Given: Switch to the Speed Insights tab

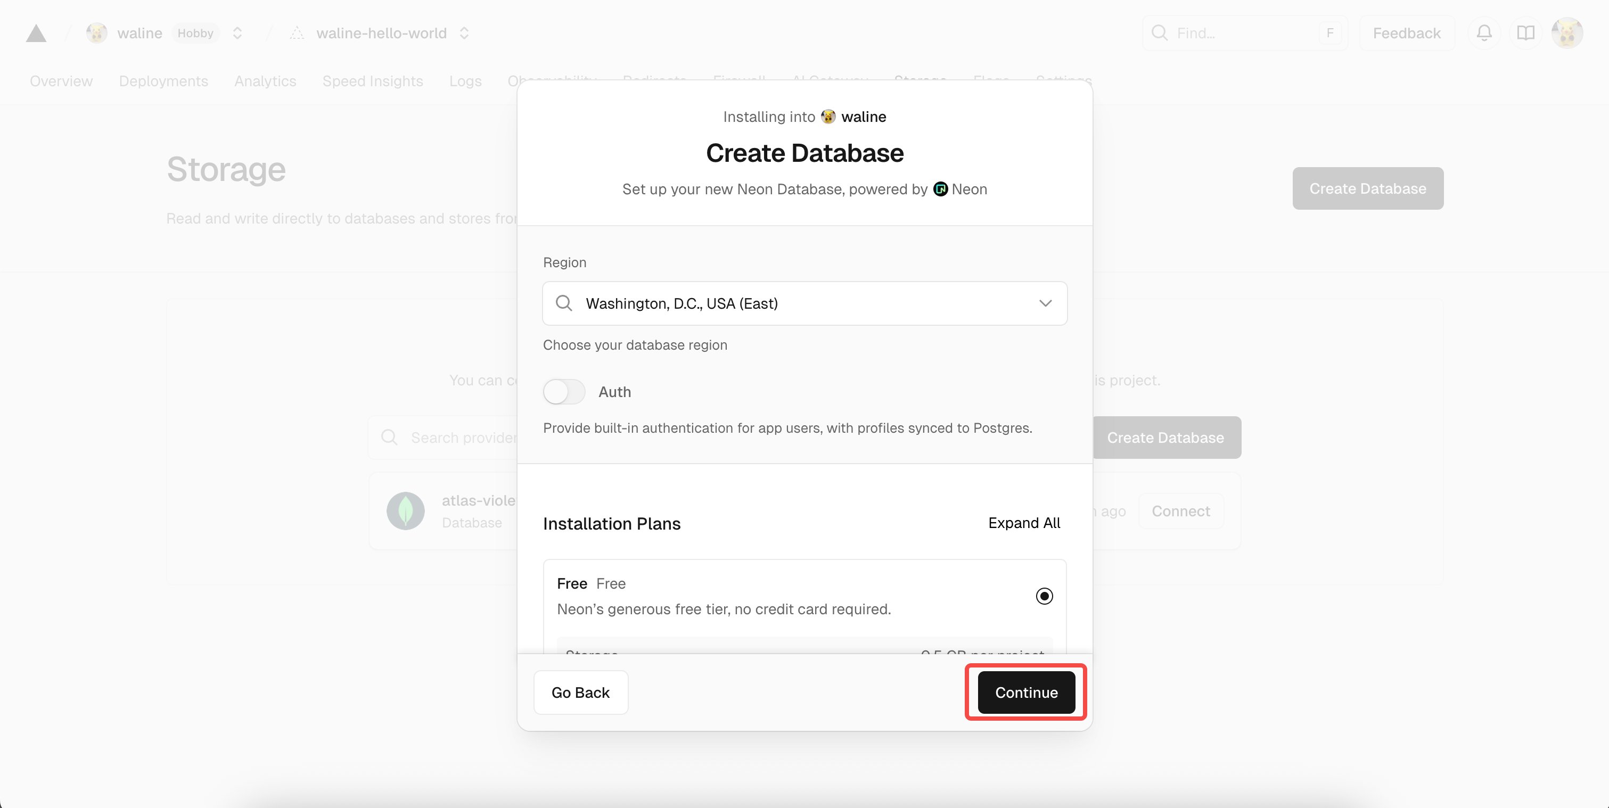Looking at the screenshot, I should 372,81.
